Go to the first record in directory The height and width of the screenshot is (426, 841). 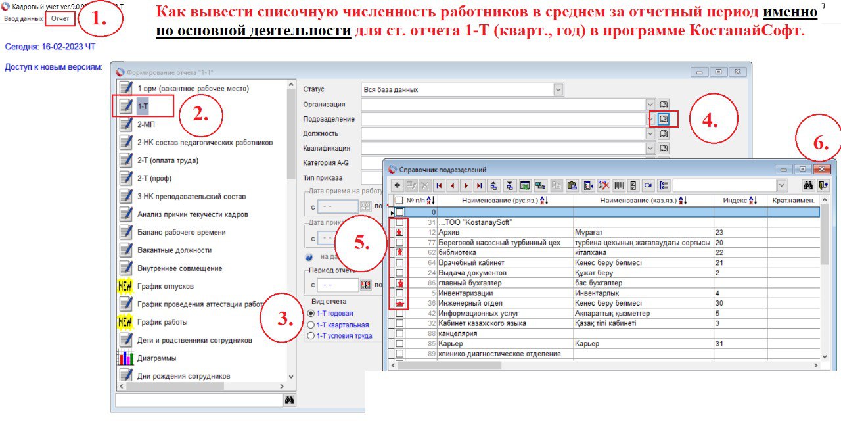438,185
